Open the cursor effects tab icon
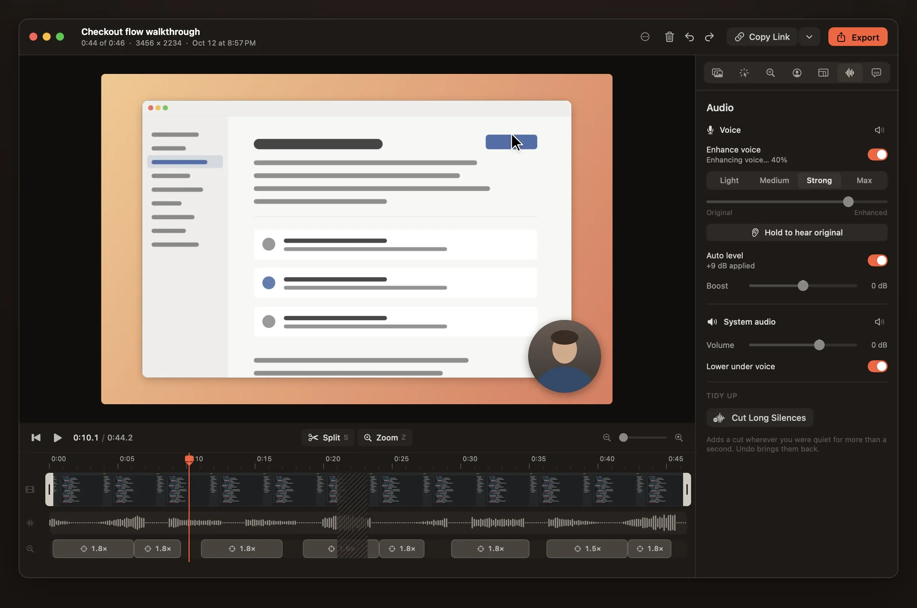This screenshot has width=917, height=608. click(x=744, y=73)
